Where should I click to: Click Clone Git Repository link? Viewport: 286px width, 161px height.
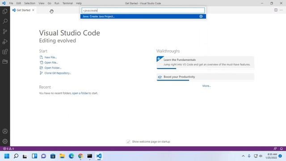58,73
